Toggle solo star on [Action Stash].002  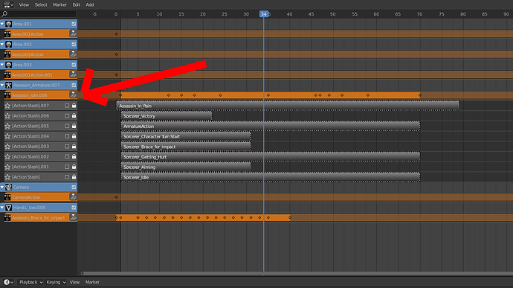click(7, 156)
